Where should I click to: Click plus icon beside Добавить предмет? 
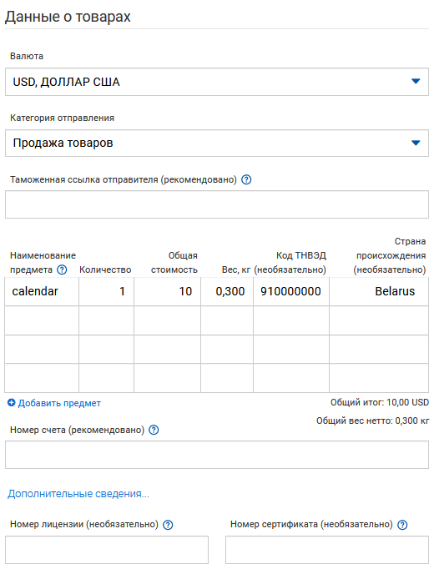click(x=12, y=403)
